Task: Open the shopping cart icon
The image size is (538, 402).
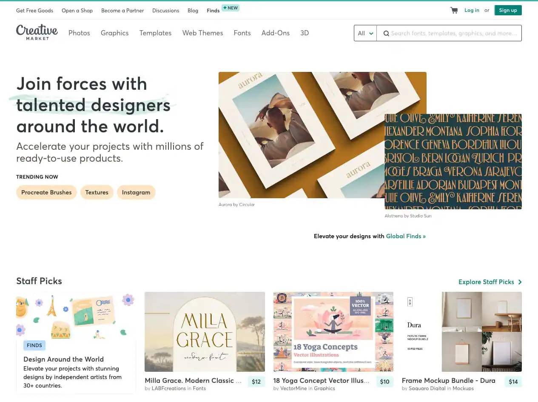Action: click(454, 10)
